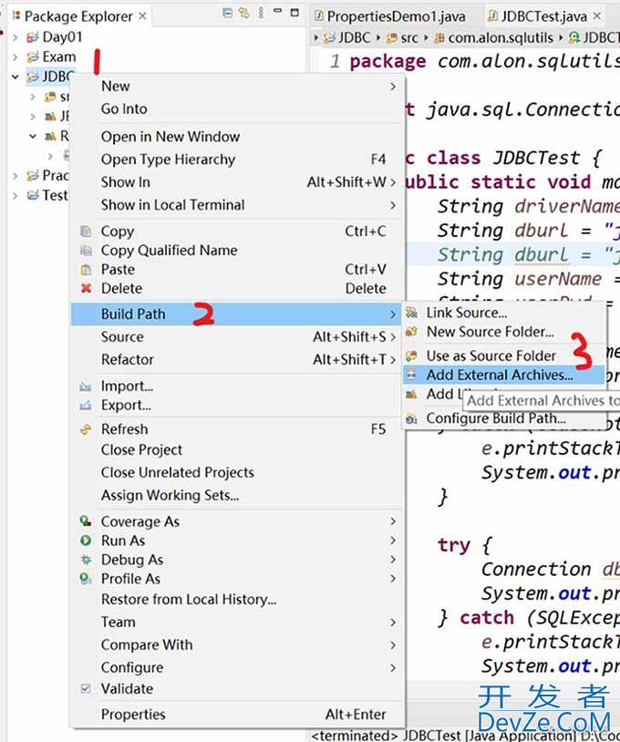
Task: Select the Day01 project in explorer
Action: 62,36
